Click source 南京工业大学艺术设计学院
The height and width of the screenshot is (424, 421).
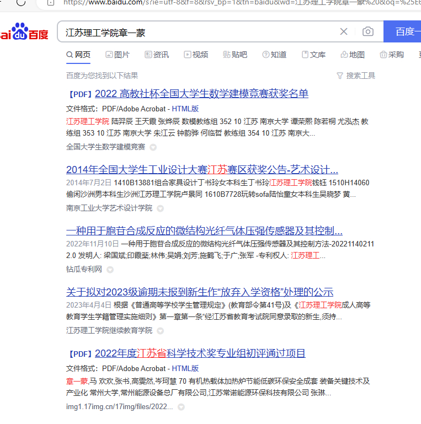tap(109, 208)
